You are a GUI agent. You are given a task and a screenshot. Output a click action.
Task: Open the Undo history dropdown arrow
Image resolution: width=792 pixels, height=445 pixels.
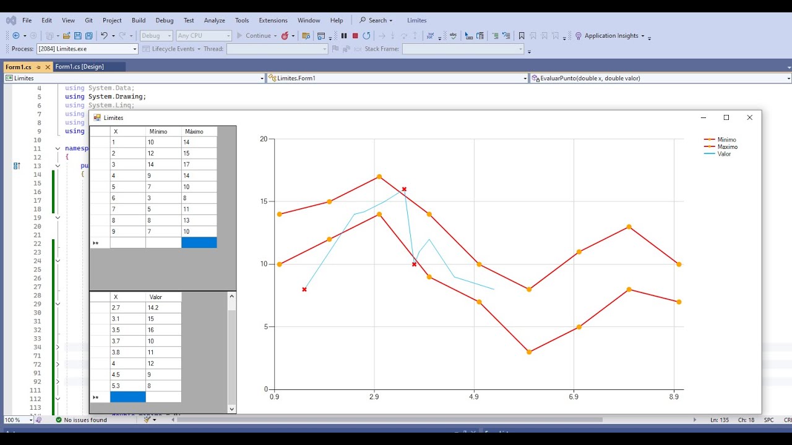[x=114, y=36]
